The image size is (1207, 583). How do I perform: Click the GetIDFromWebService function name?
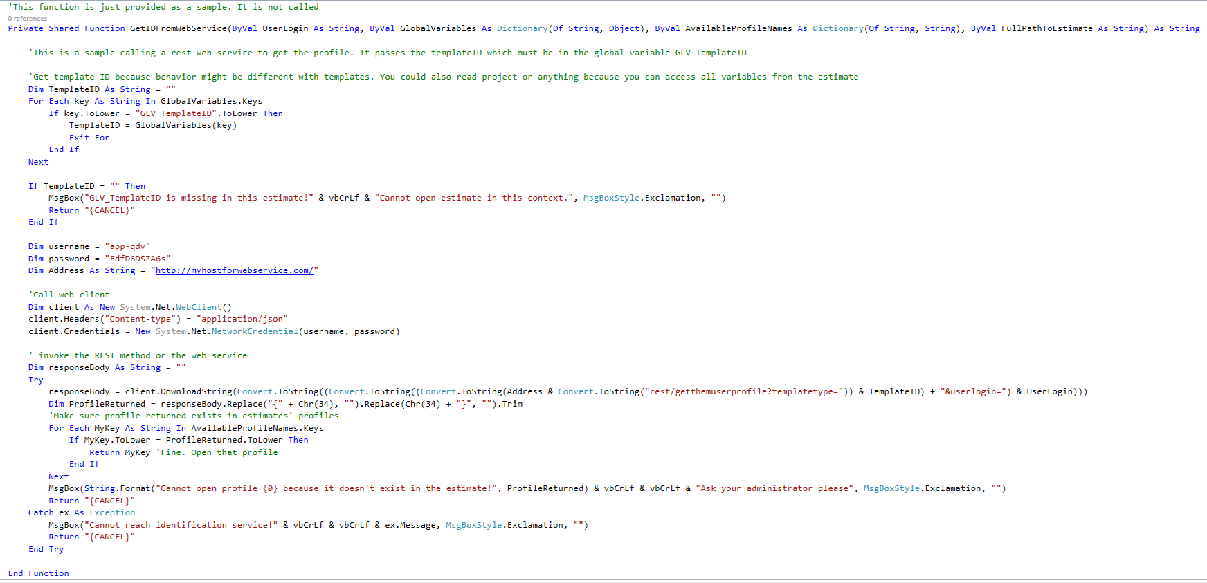pos(179,28)
